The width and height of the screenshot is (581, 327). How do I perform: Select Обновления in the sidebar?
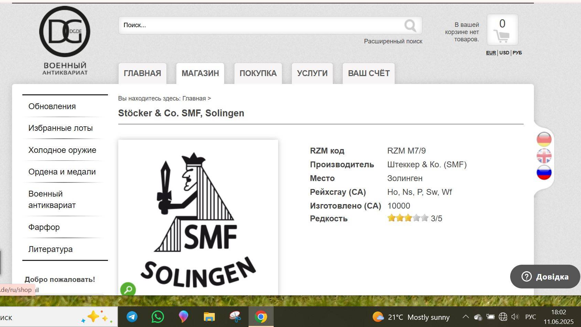pyautogui.click(x=52, y=106)
